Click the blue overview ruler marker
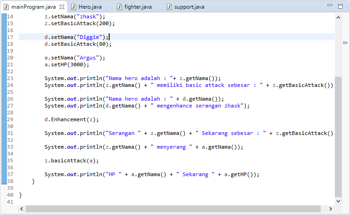This screenshot has width=350, height=215. 345,43
